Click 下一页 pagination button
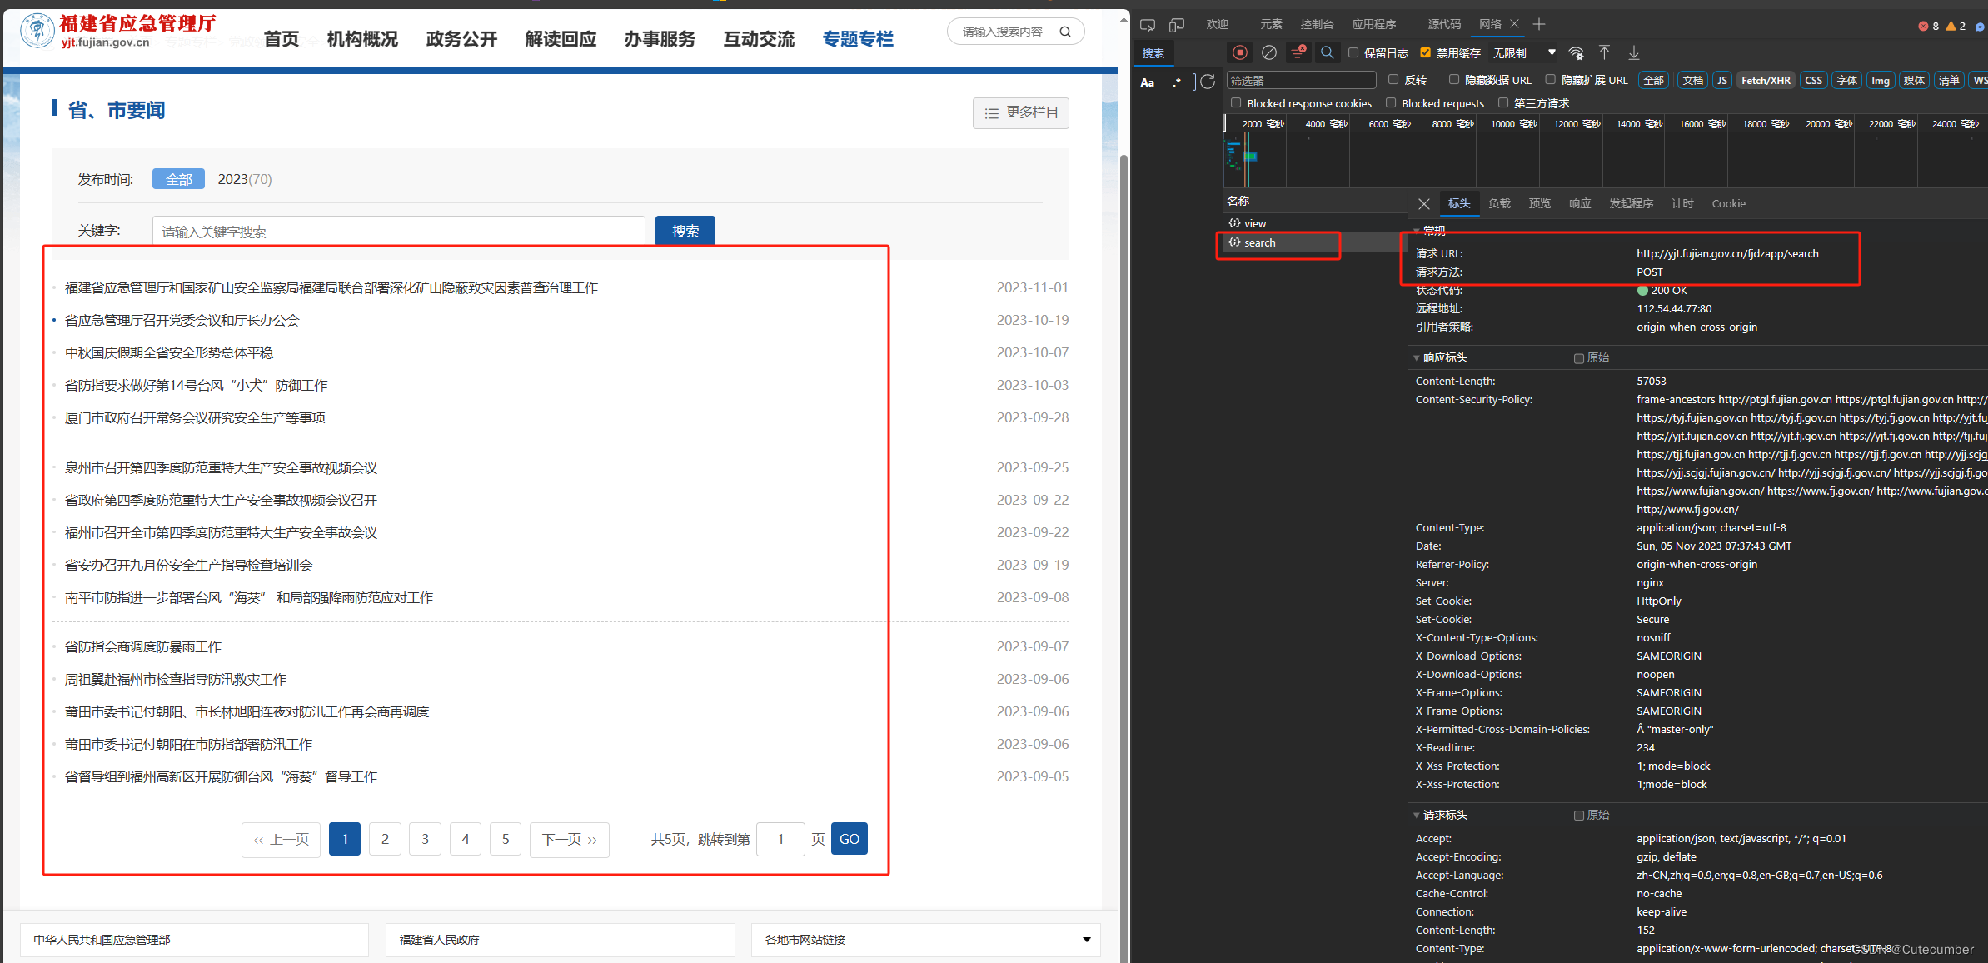 click(x=569, y=839)
